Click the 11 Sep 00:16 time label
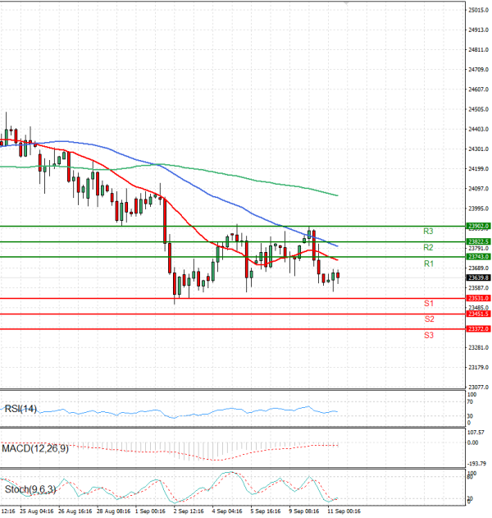 click(344, 511)
